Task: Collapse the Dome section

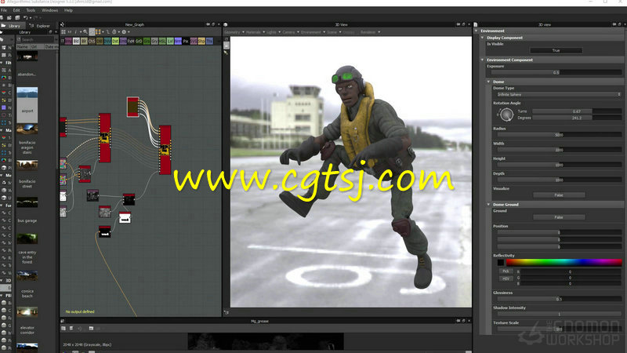Action: pyautogui.click(x=488, y=82)
